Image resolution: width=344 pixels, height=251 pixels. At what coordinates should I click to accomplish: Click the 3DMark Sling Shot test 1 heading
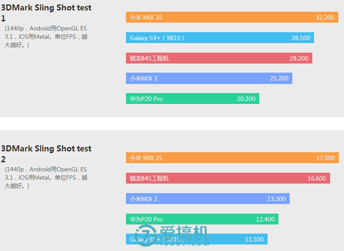[x=46, y=13]
